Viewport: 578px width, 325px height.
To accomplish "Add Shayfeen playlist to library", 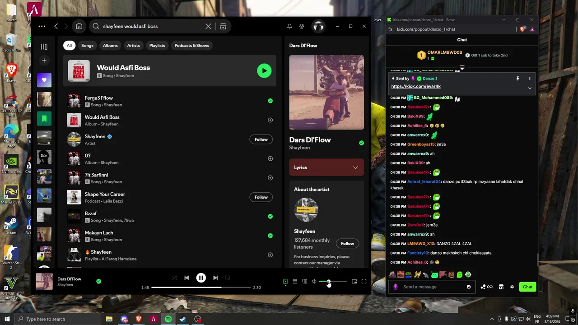I will tap(270, 255).
